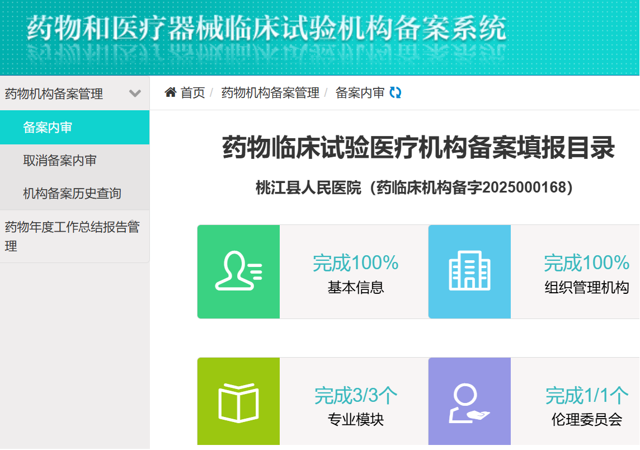Image resolution: width=640 pixels, height=450 pixels.
Task: Click 药物机构备案管理 in the breadcrumb
Action: pos(270,93)
